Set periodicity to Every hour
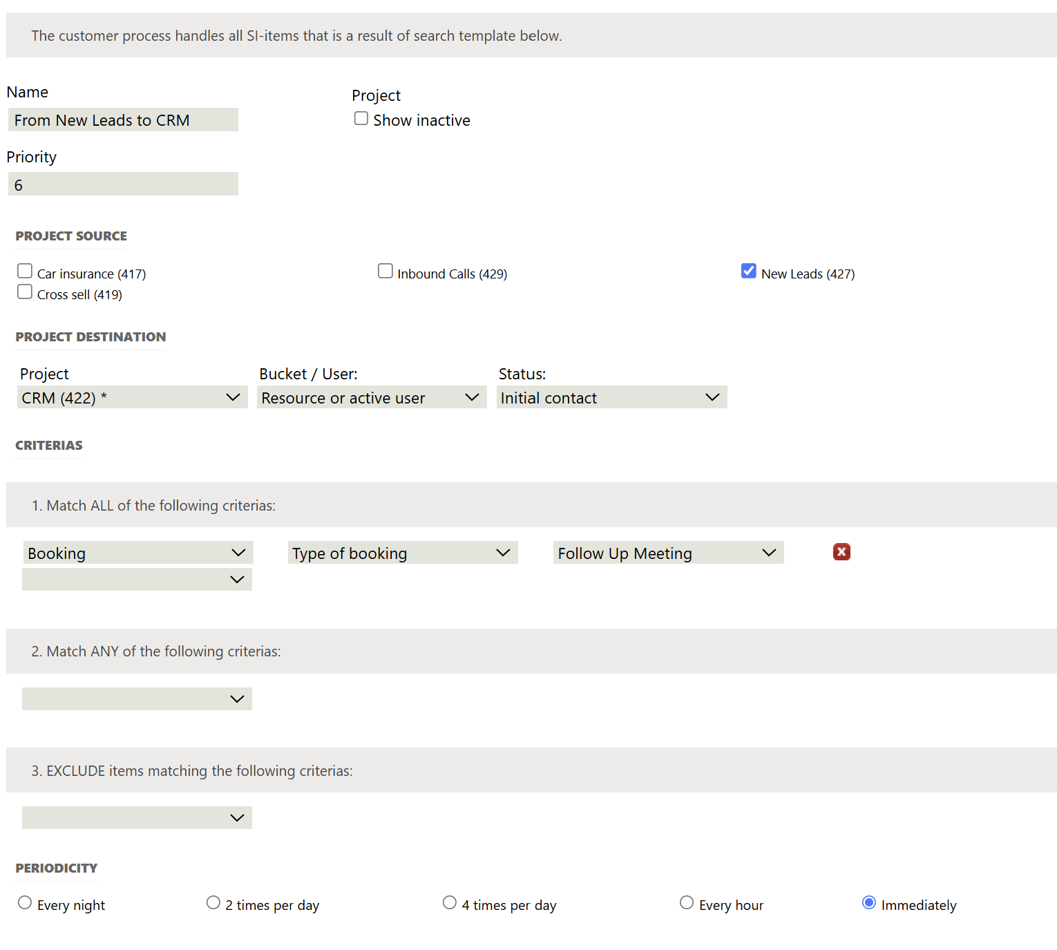Screen dimensions: 1057x950 pyautogui.click(x=687, y=903)
